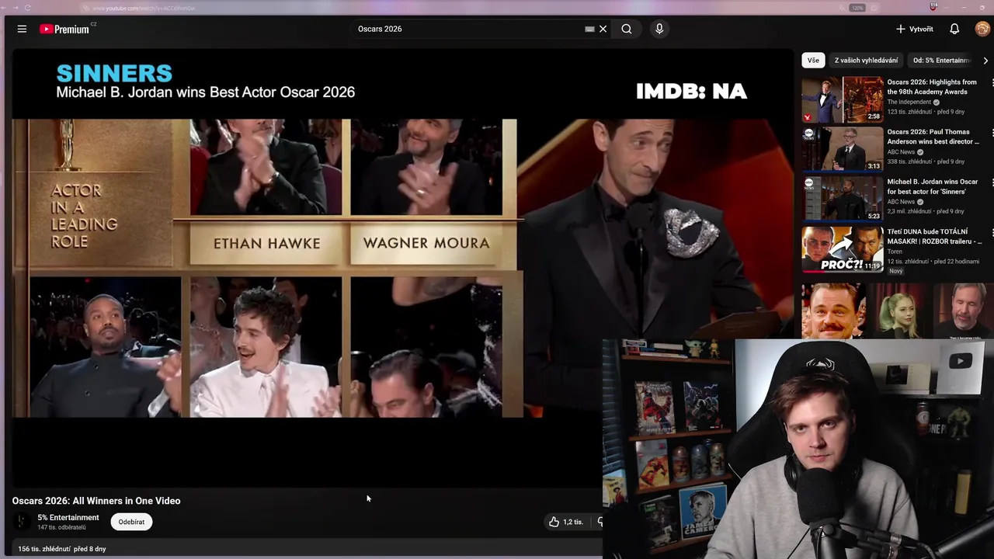Start voice search with microphone

click(659, 29)
